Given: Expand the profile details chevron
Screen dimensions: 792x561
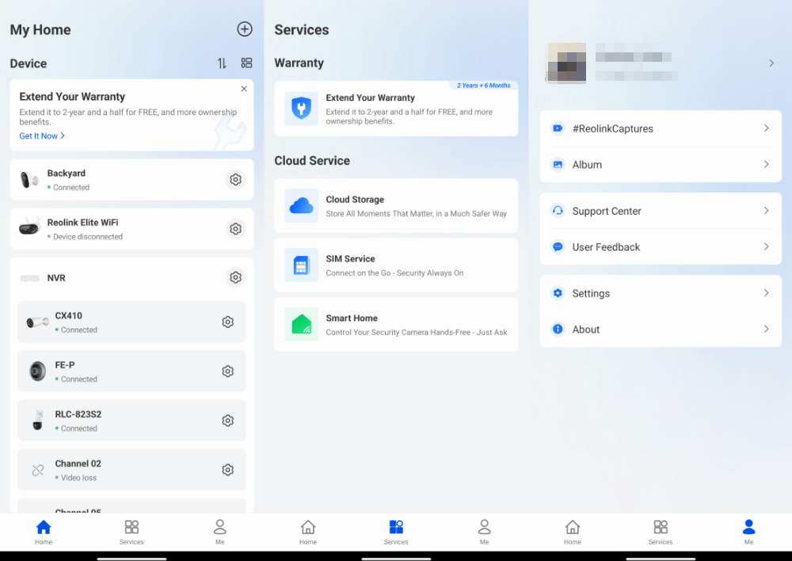Looking at the screenshot, I should click(771, 63).
